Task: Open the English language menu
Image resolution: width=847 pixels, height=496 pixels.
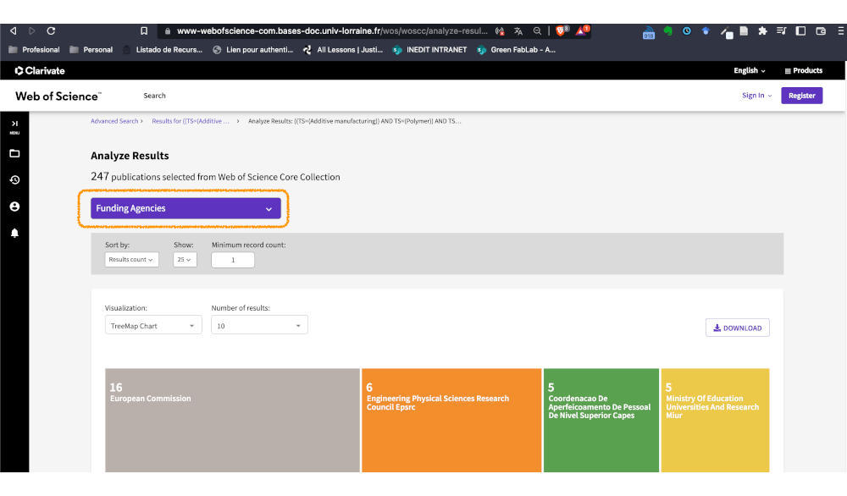Action: (749, 71)
